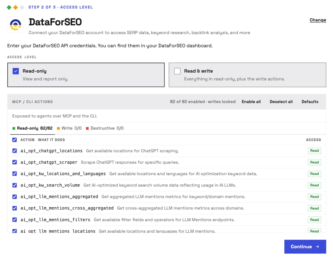The image size is (333, 258).
Task: Switch to the Read-only 82/82 tab
Action: tap(32, 128)
